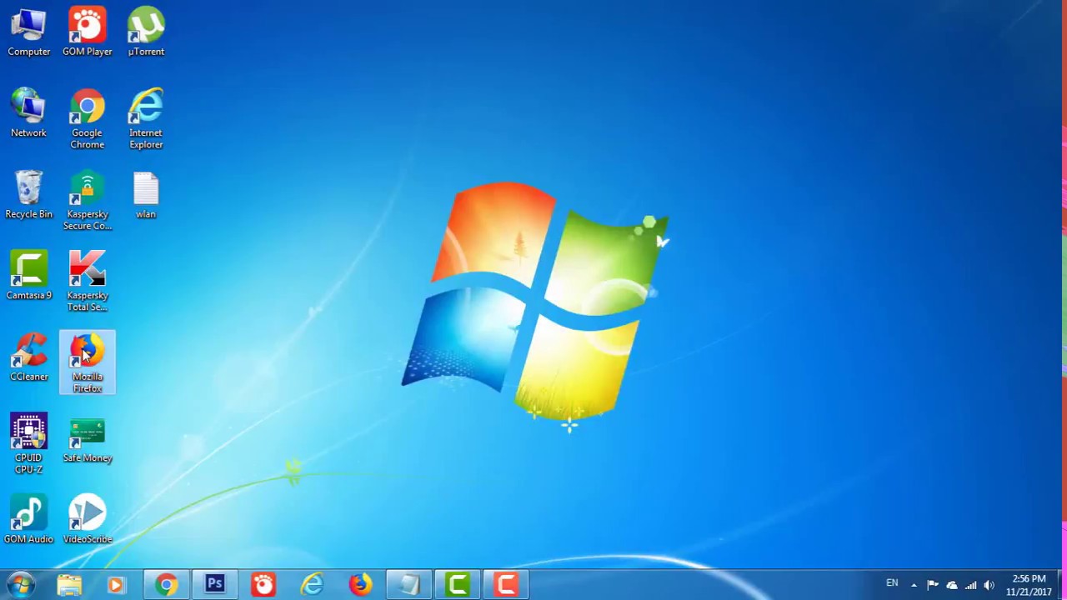1067x600 pixels.
Task: Select the Computer desktop icon
Action: click(x=29, y=33)
